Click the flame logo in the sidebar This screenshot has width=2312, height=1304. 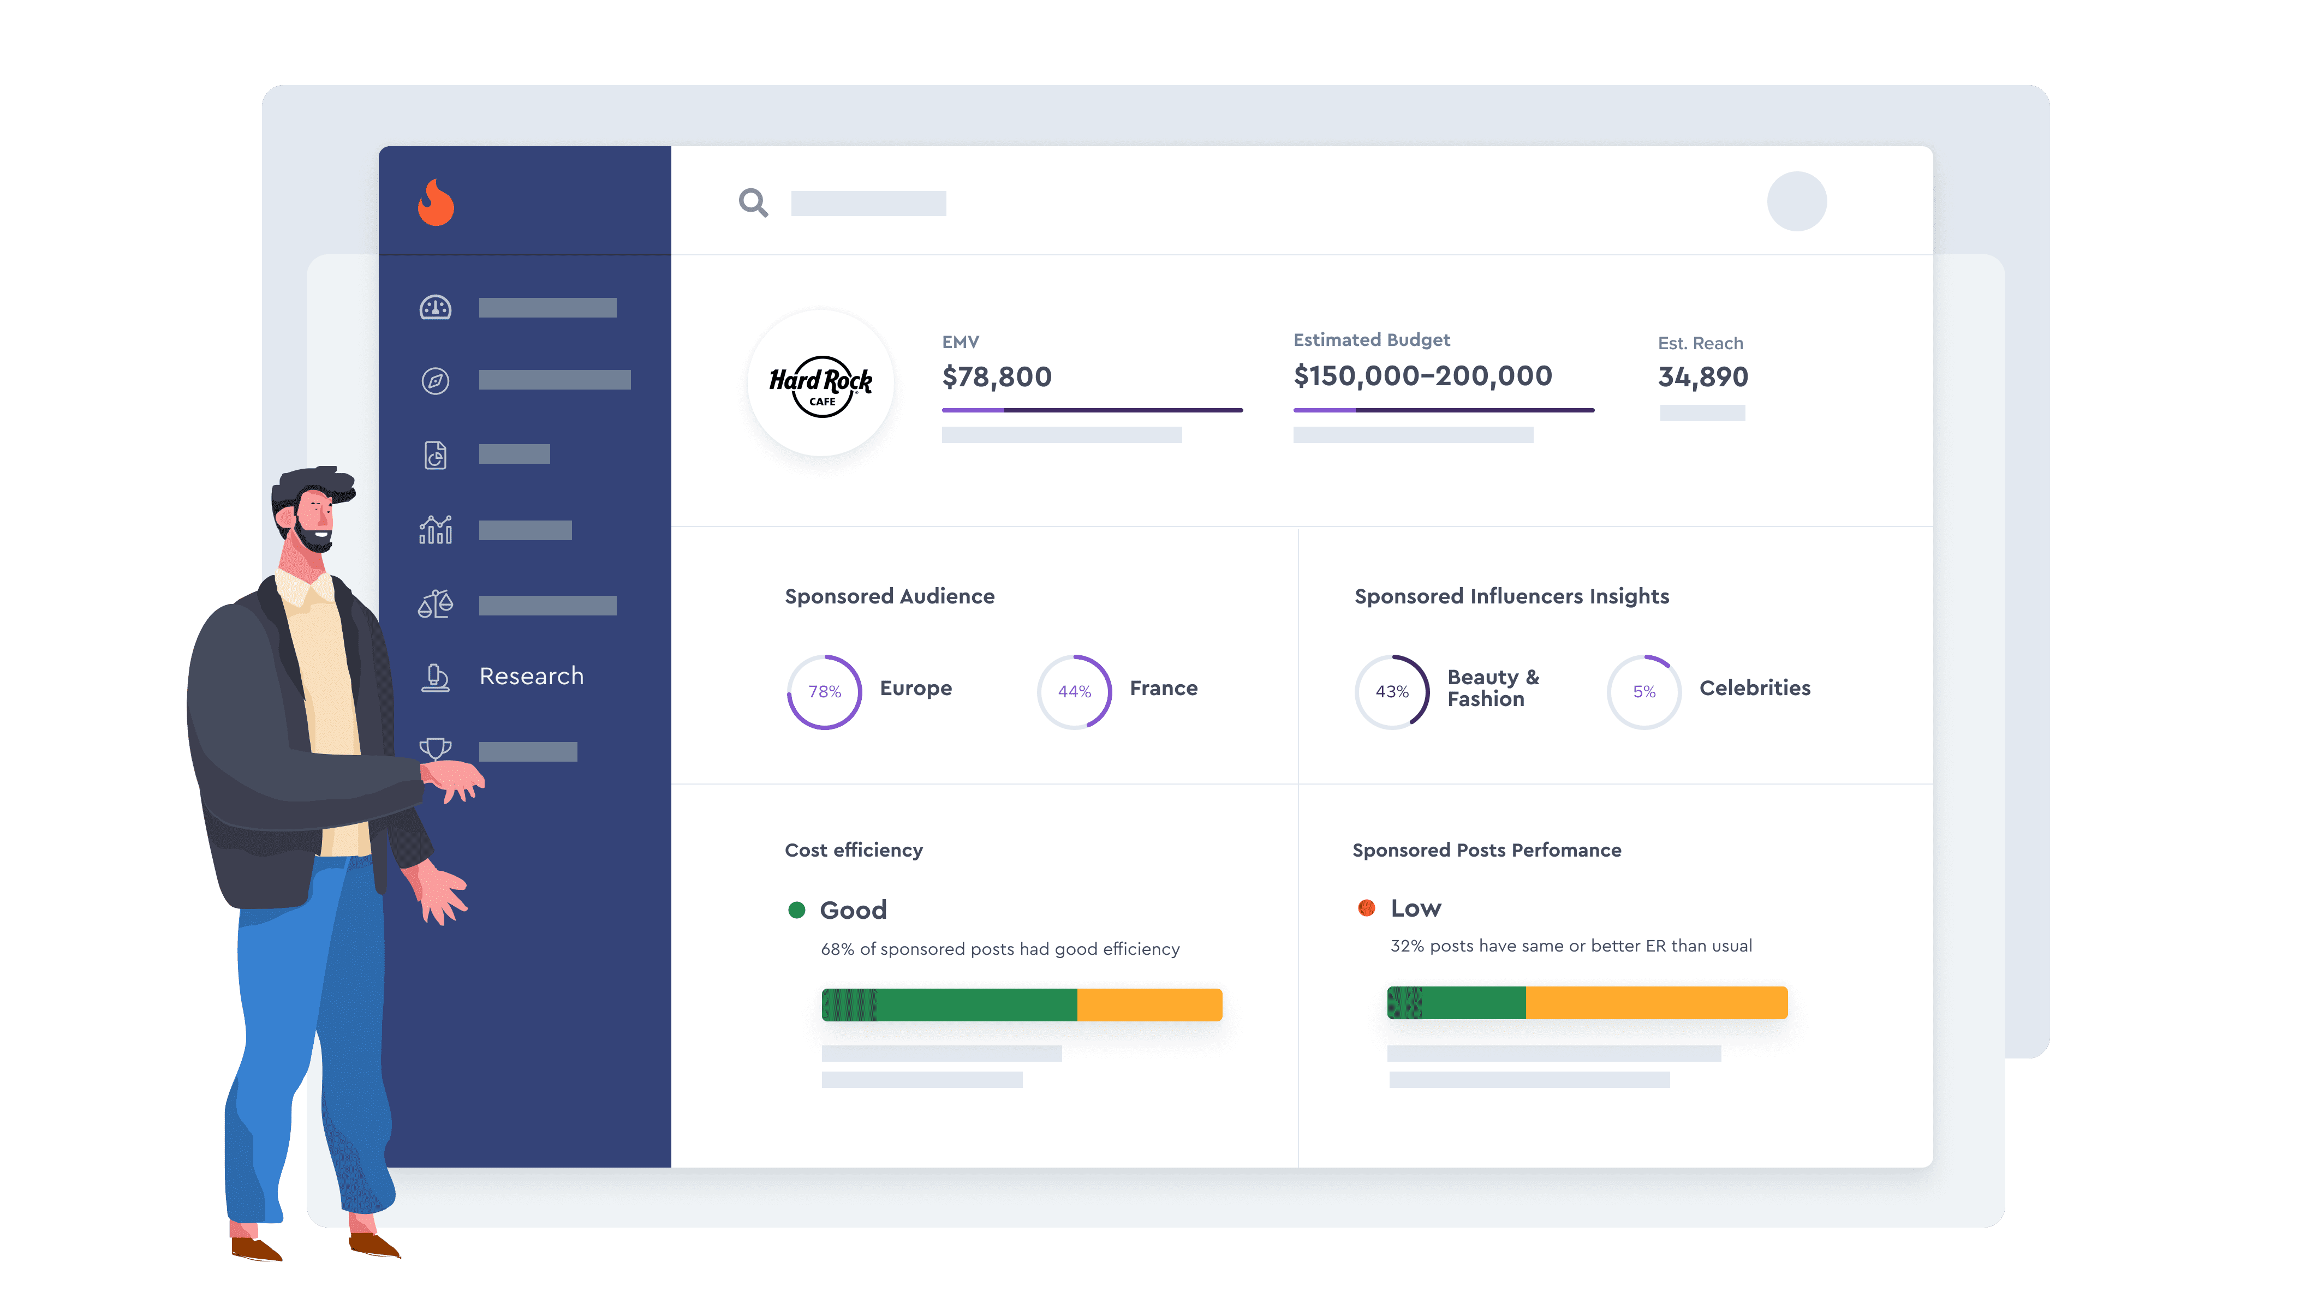pos(436,203)
